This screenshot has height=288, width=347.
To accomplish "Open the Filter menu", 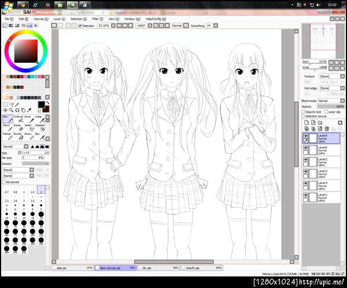I will tap(98, 19).
